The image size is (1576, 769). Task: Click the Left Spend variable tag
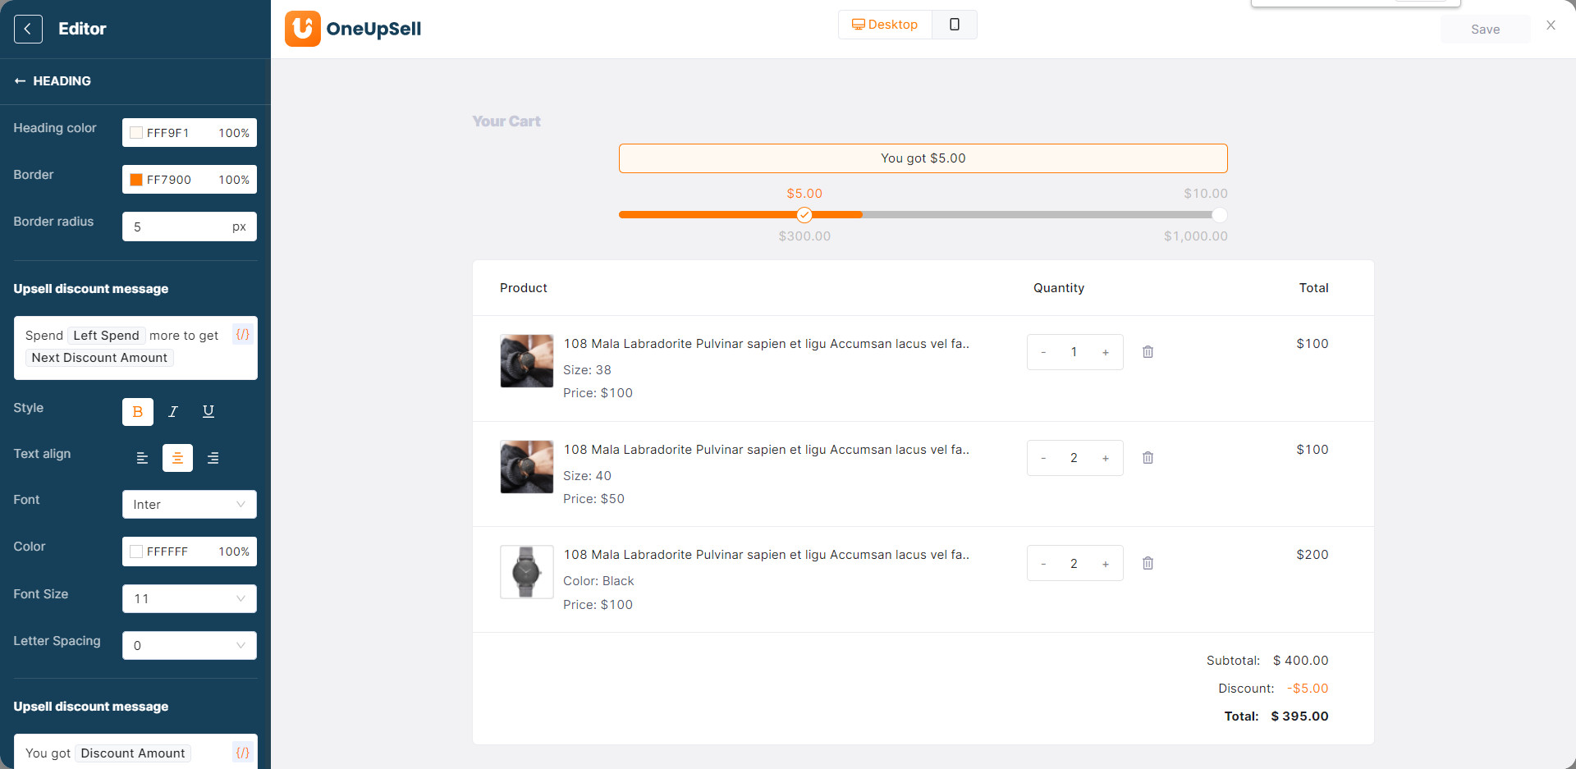coord(106,336)
